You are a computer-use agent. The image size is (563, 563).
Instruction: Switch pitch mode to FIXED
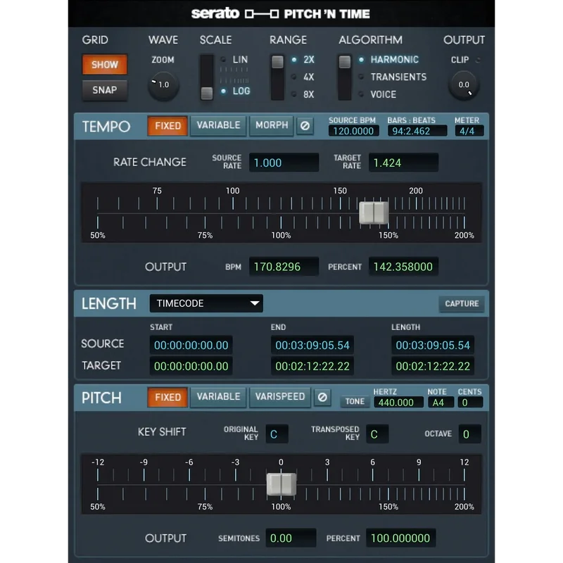tap(167, 398)
